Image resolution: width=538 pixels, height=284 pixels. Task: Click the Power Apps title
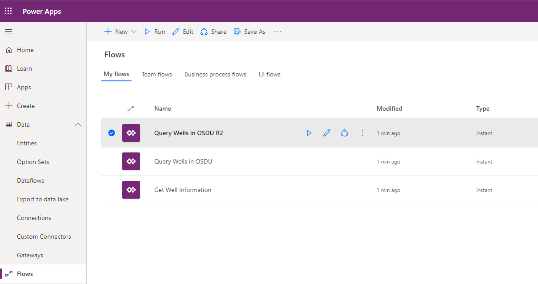coord(42,11)
